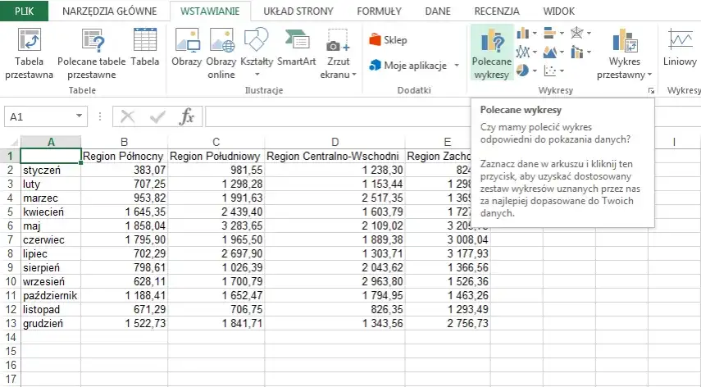701x387 pixels.
Task: Click the insert function fx button
Action: coord(186,117)
